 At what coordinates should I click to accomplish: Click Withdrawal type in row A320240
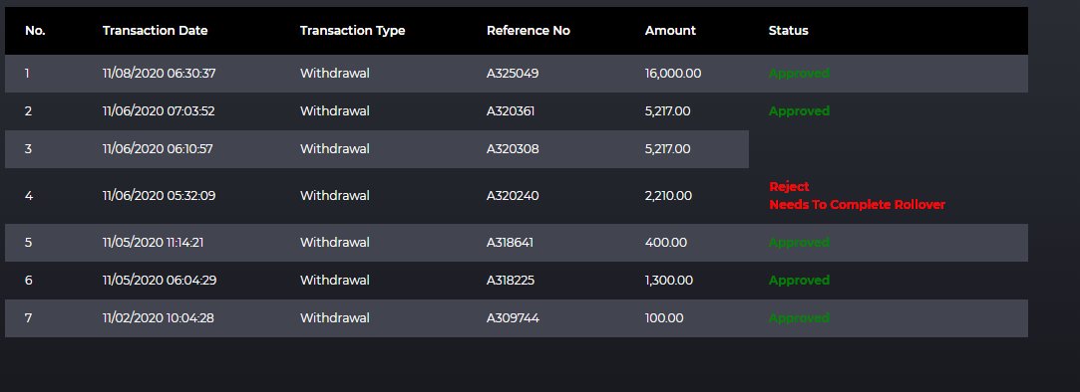(335, 196)
